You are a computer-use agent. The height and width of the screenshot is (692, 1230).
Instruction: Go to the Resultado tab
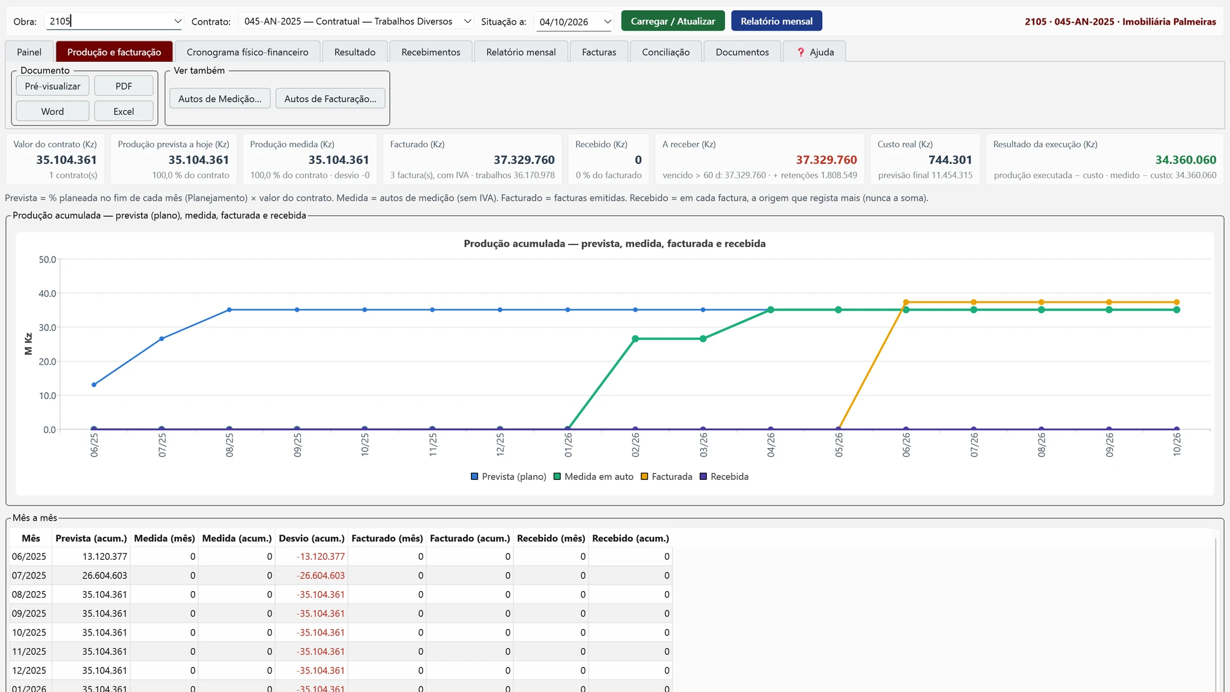click(355, 52)
